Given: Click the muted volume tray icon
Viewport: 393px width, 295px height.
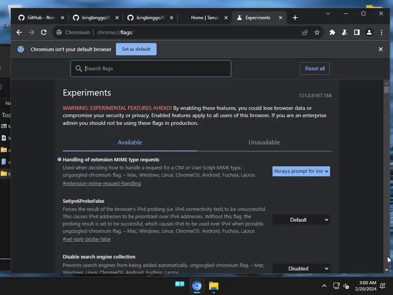Looking at the screenshot, I should coord(347,286).
